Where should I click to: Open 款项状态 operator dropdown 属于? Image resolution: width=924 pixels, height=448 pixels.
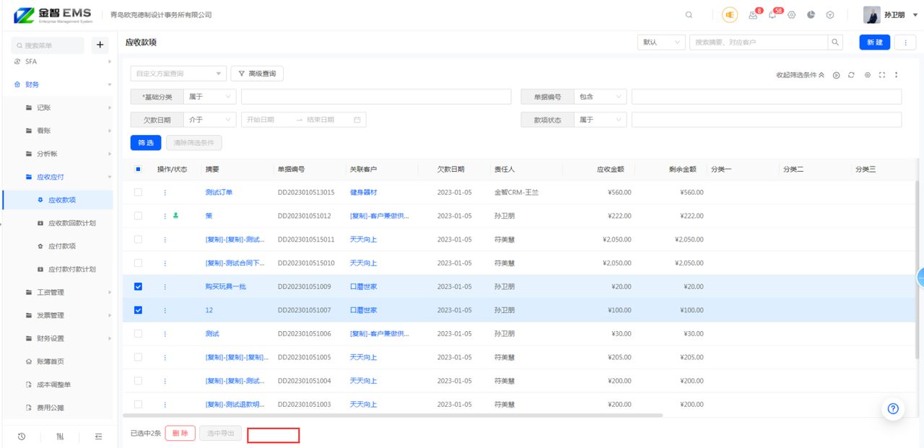tap(600, 120)
